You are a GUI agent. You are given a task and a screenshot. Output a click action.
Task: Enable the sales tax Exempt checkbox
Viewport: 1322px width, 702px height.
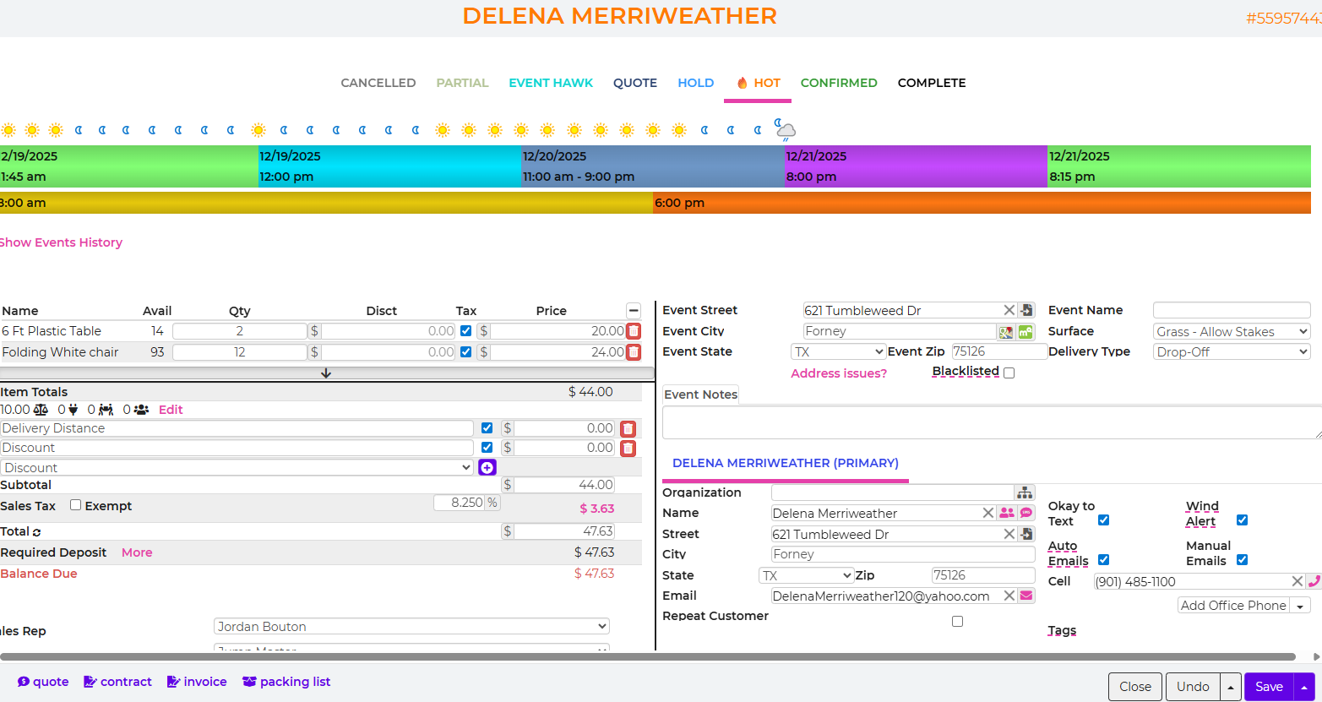[75, 505]
